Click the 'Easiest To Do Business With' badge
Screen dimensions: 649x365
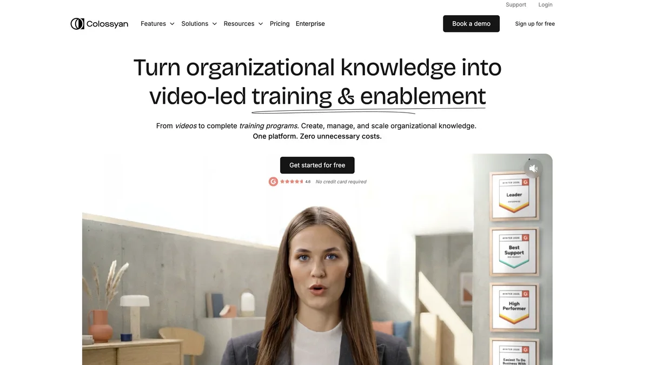514,352
